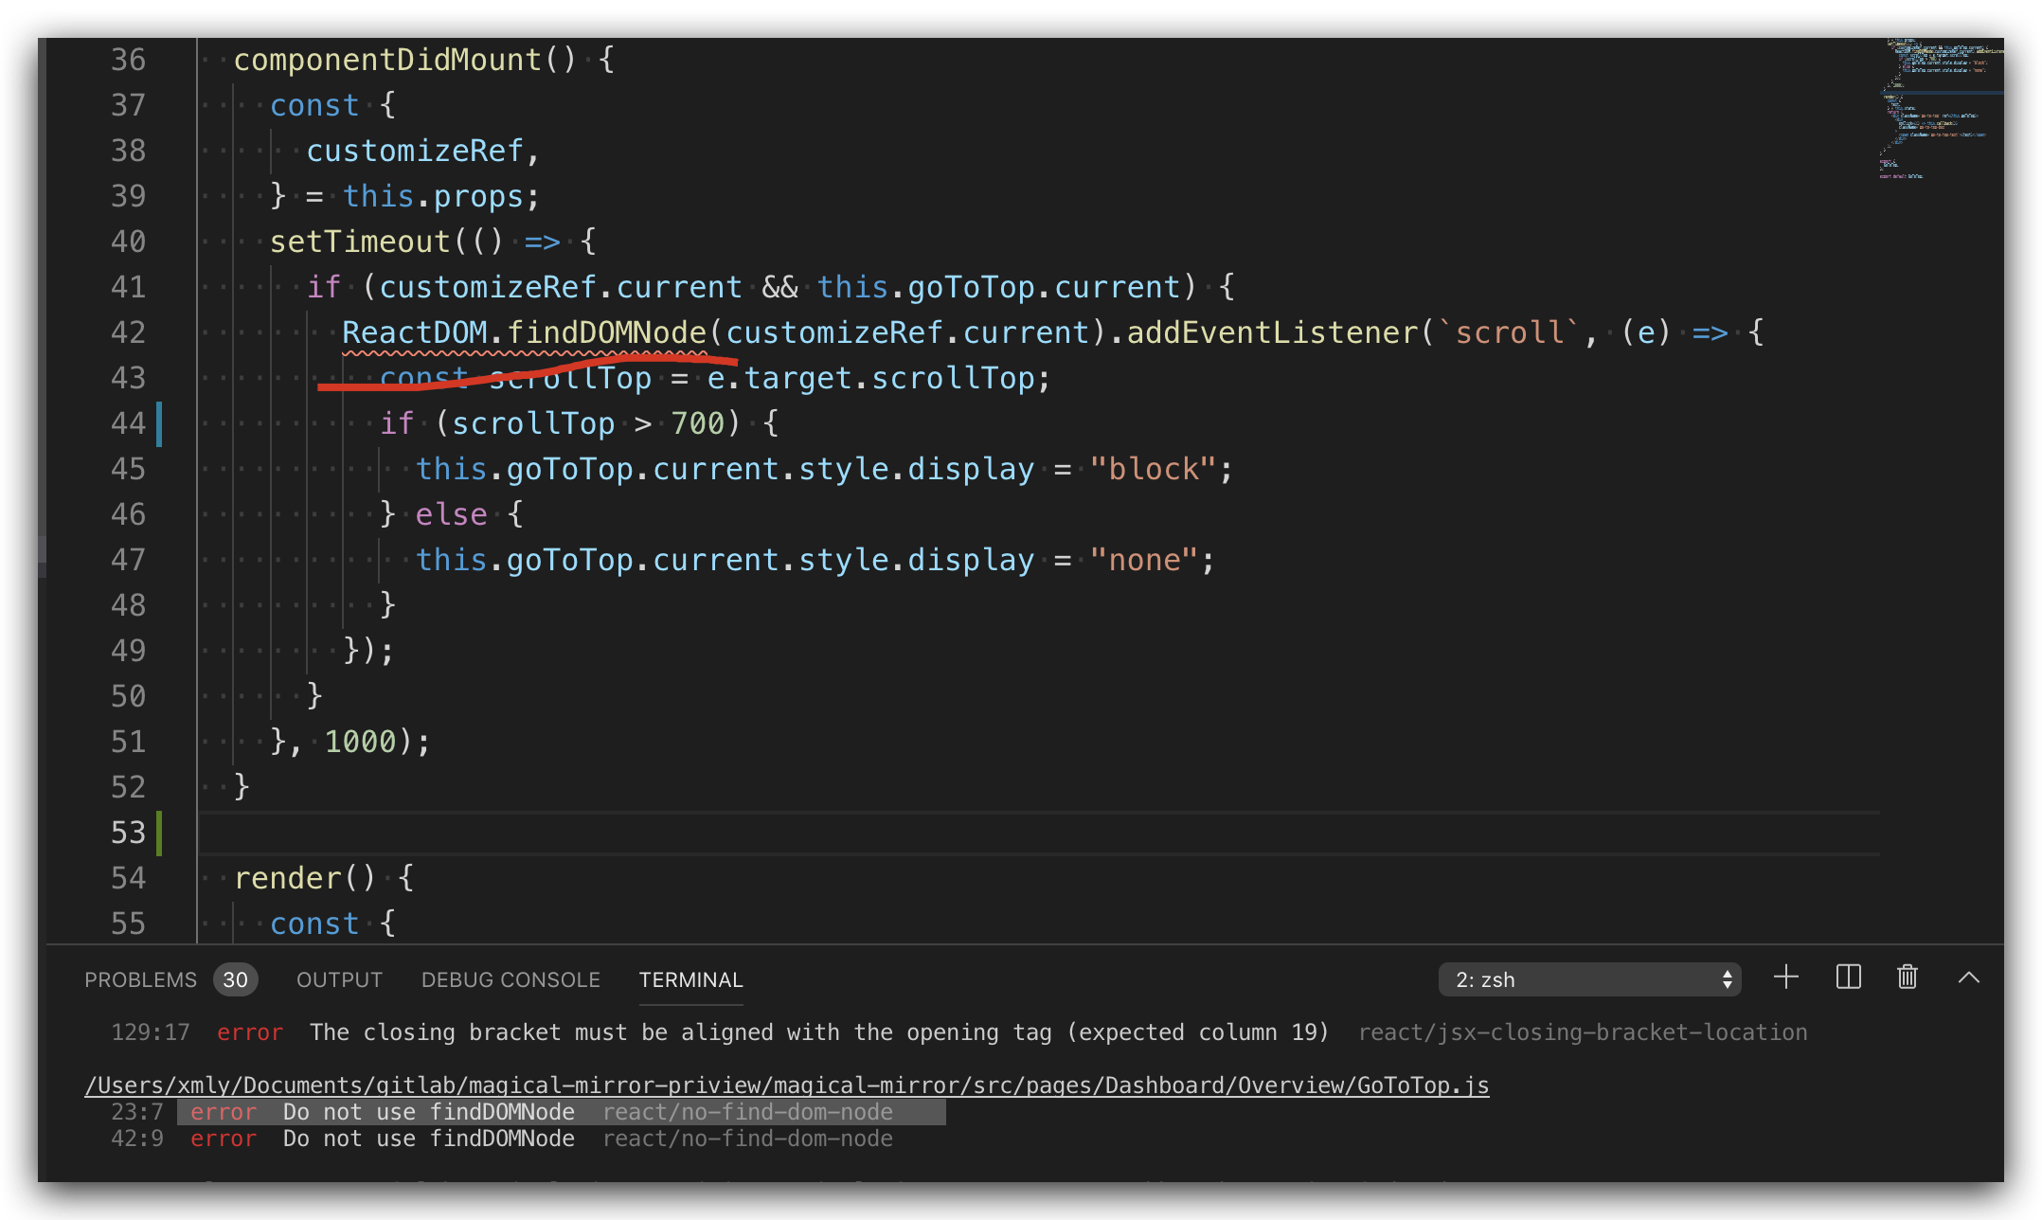This screenshot has width=2042, height=1220.
Task: Open the DEBUG CONSOLE tab
Action: coord(510,979)
